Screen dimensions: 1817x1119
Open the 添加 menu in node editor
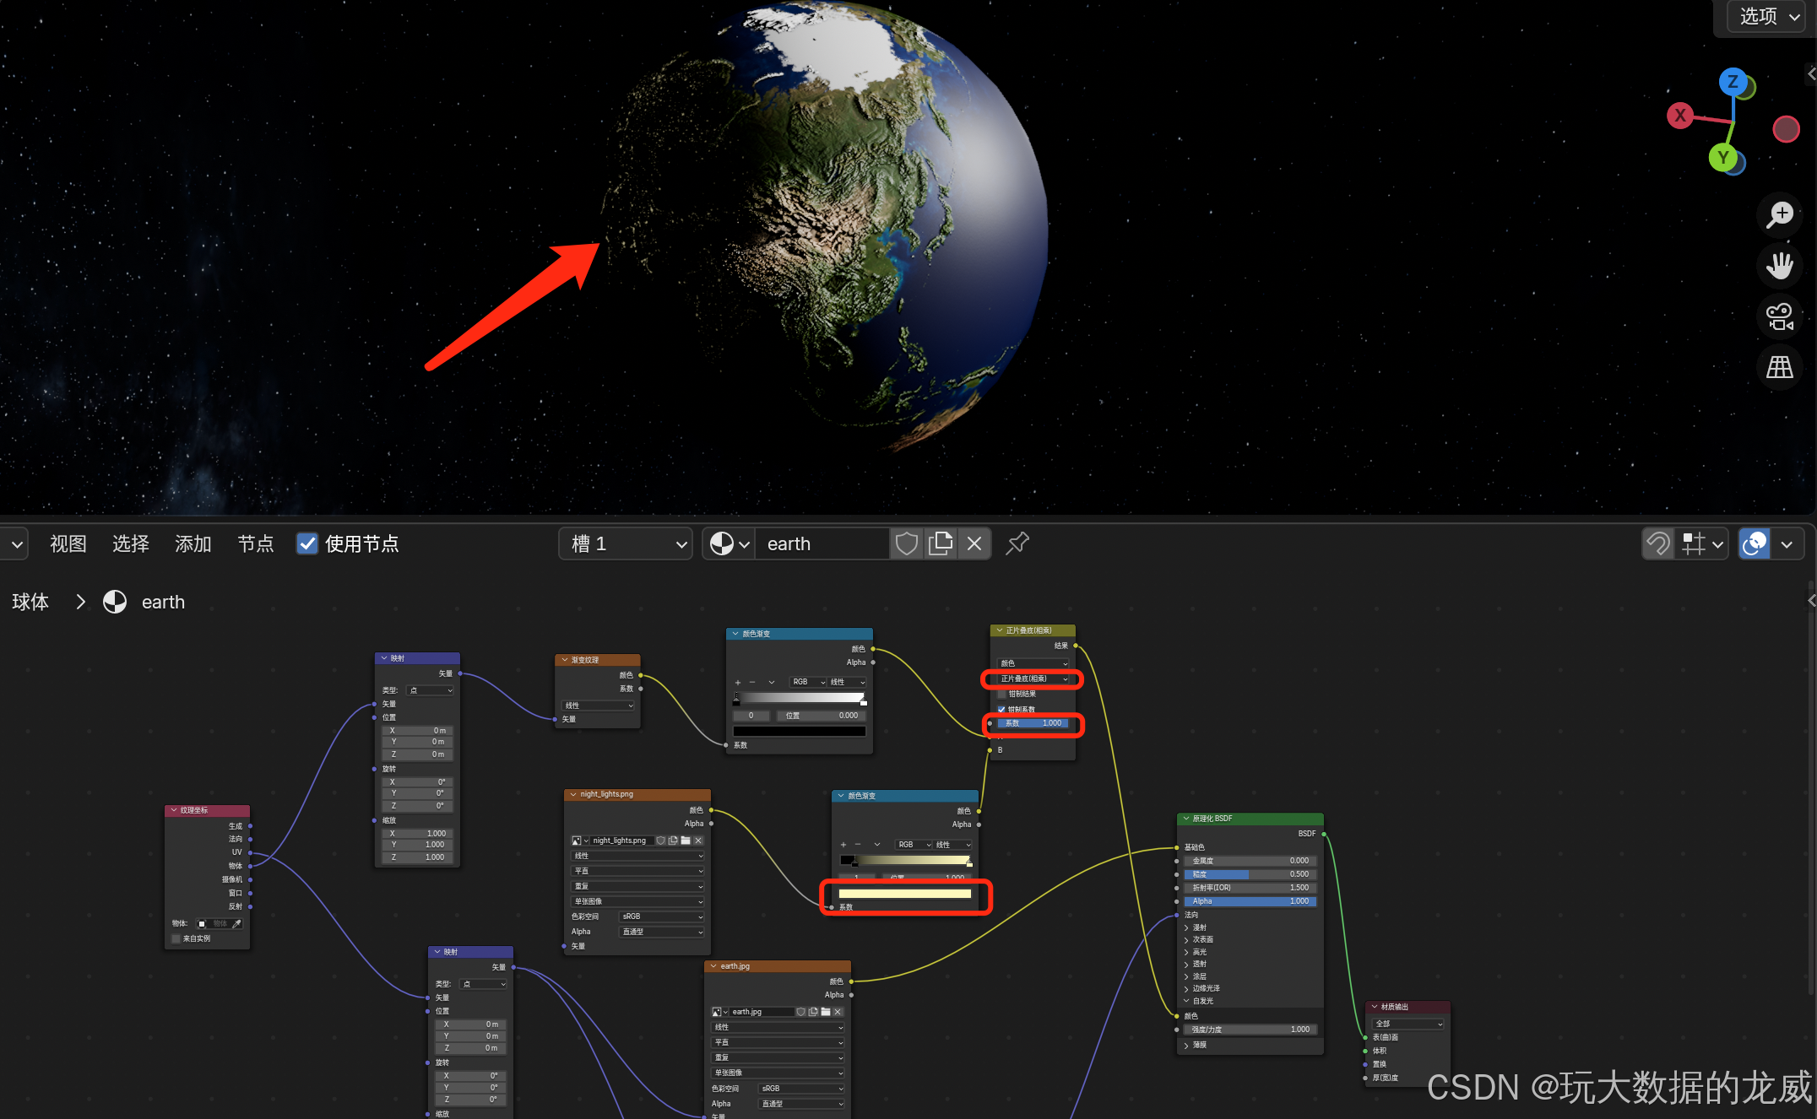193,543
